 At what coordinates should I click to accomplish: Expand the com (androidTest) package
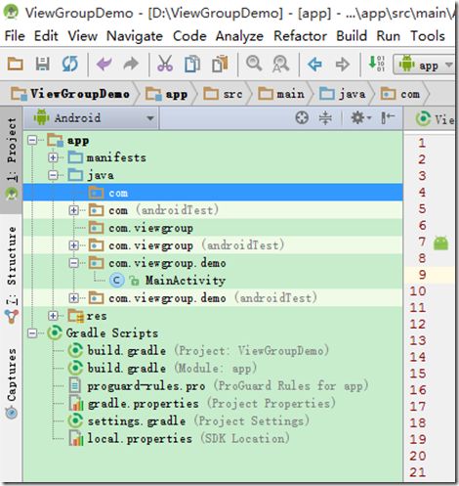pos(74,210)
